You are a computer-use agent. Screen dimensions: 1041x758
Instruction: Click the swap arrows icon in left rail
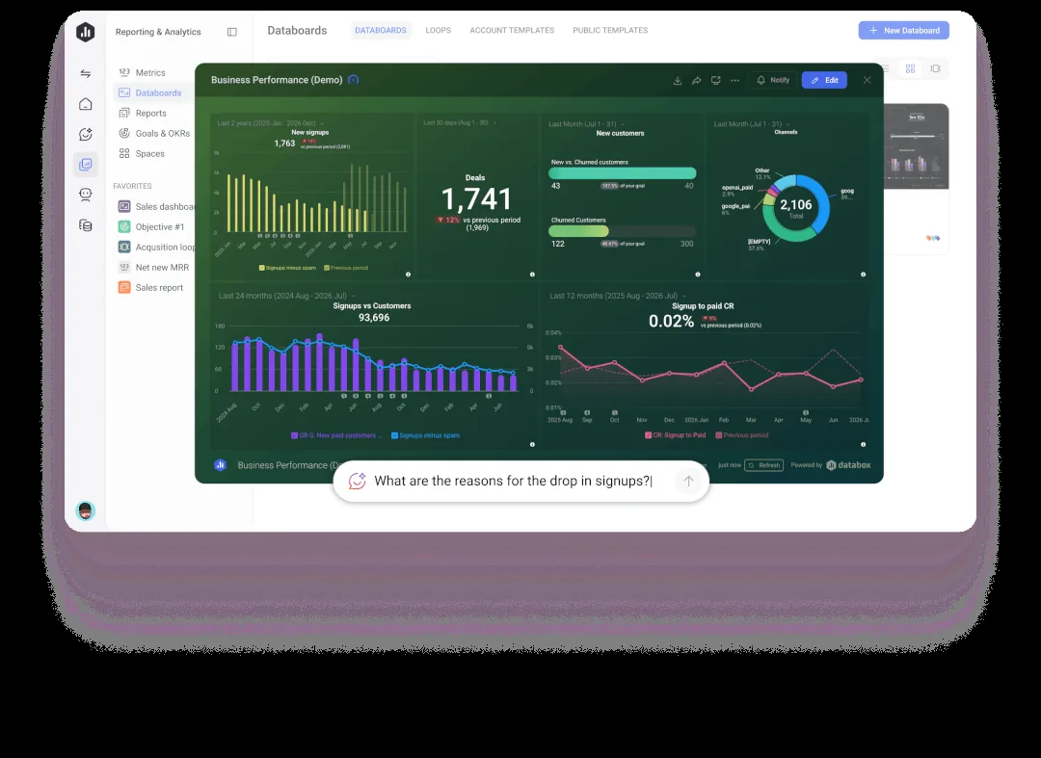pyautogui.click(x=86, y=73)
